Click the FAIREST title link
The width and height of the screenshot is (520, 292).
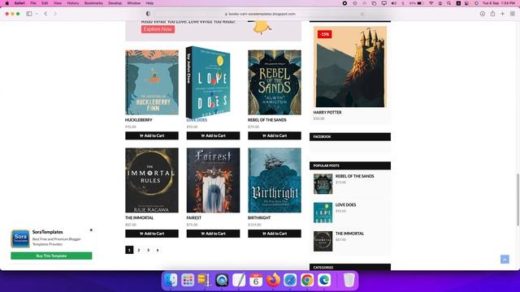coord(194,218)
